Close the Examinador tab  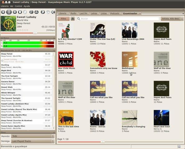coord(140,14)
